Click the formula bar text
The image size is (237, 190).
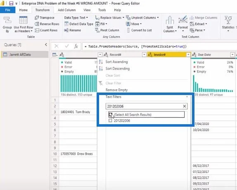pos(135,46)
